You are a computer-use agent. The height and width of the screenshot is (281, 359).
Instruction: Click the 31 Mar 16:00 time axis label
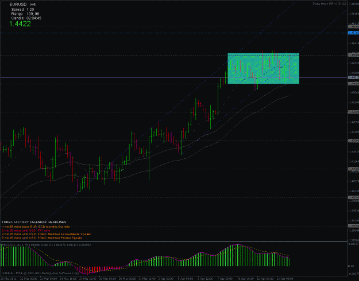tap(147, 279)
